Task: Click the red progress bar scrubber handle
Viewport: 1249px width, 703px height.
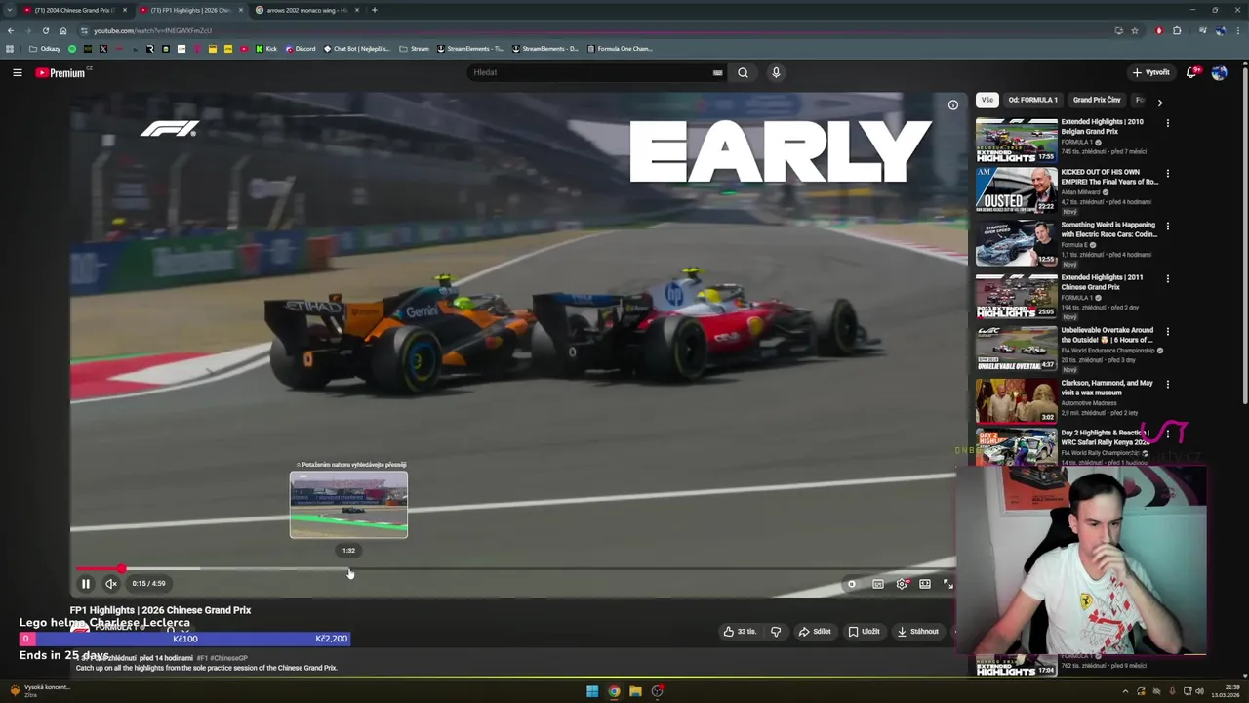Action: 122,568
